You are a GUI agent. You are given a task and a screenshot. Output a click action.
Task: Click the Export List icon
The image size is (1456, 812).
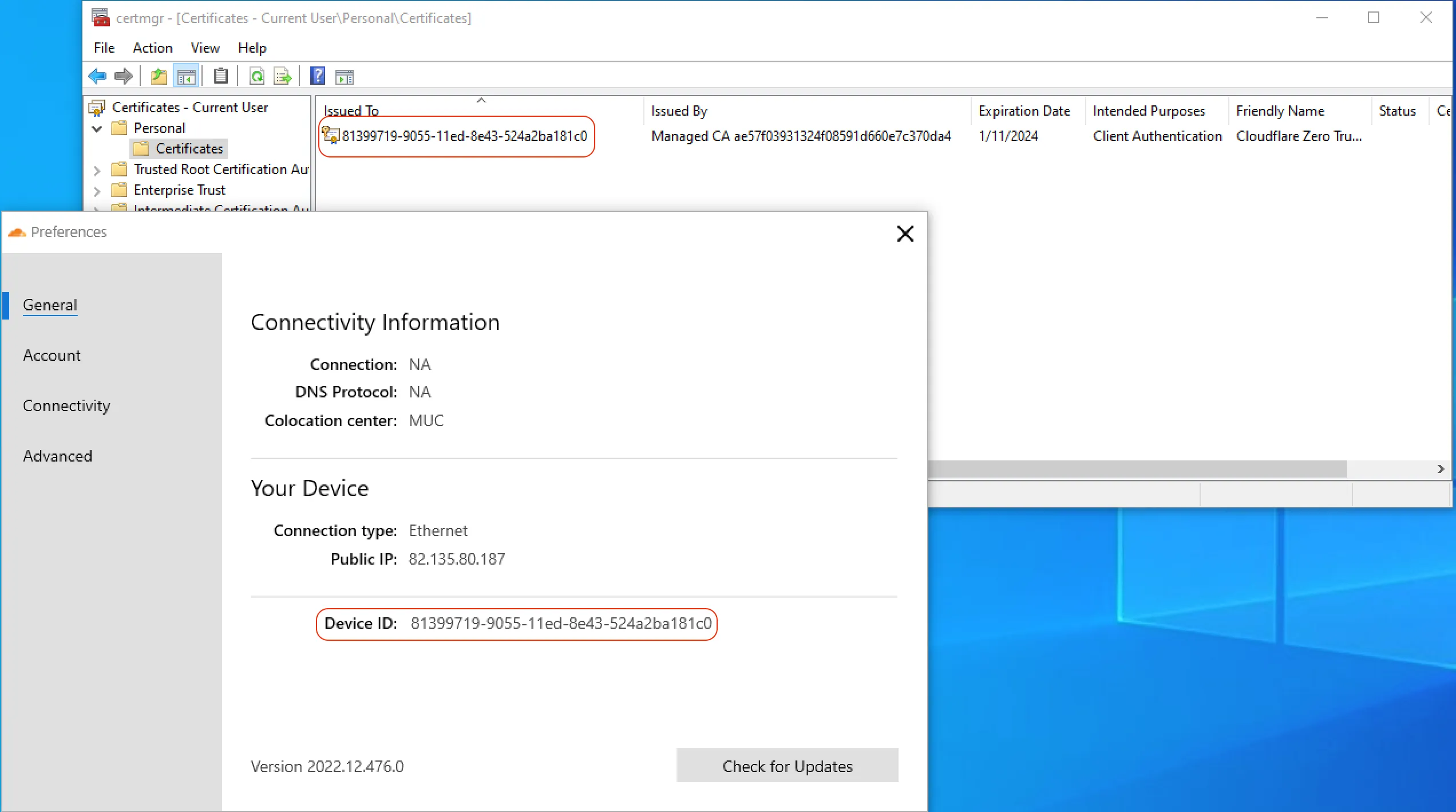282,76
